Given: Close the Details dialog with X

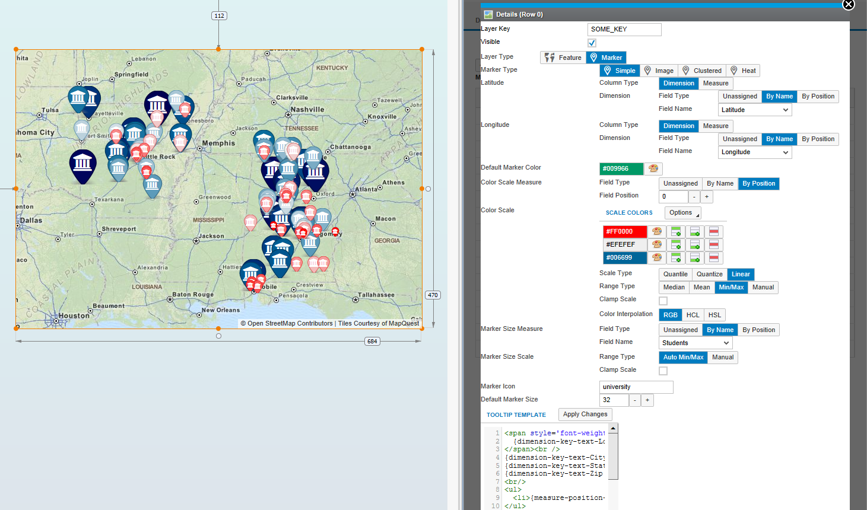Looking at the screenshot, I should point(849,5).
